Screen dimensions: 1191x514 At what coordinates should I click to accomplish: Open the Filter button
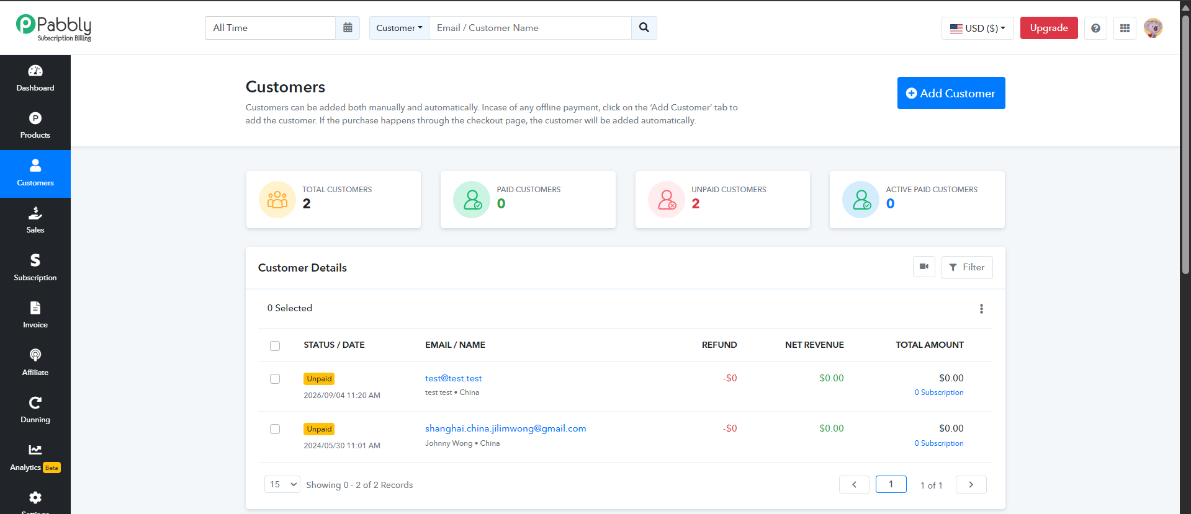tap(967, 267)
